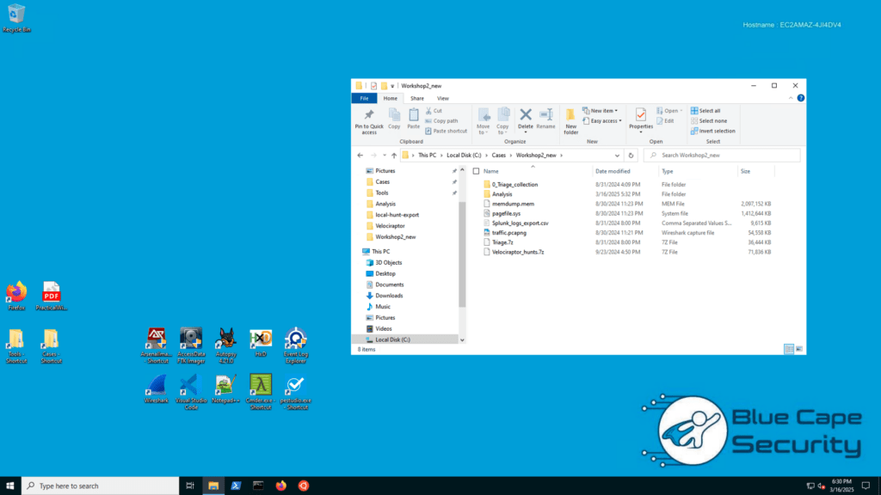881x495 pixels.
Task: Open Firefox from the taskbar
Action: click(x=280, y=486)
